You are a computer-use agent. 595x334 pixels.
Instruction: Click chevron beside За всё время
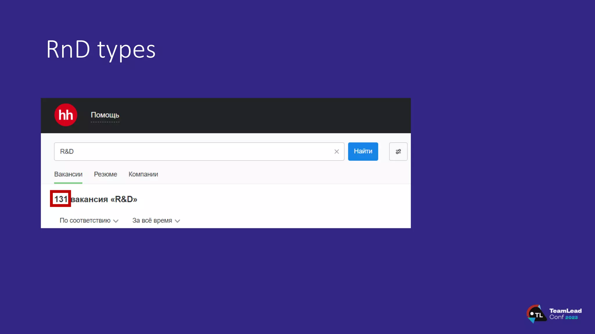[x=178, y=221]
